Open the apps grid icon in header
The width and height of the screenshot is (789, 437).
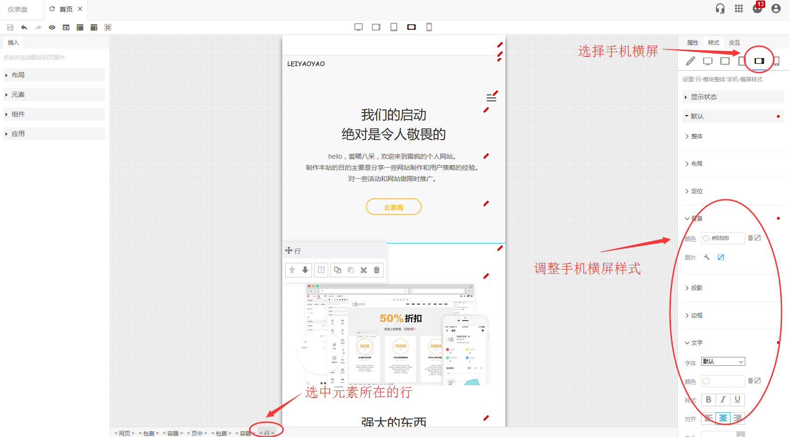point(739,8)
